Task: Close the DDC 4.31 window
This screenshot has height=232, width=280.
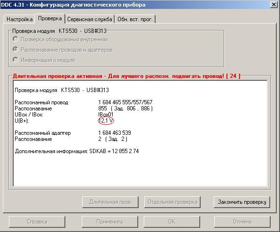Action: (273, 5)
